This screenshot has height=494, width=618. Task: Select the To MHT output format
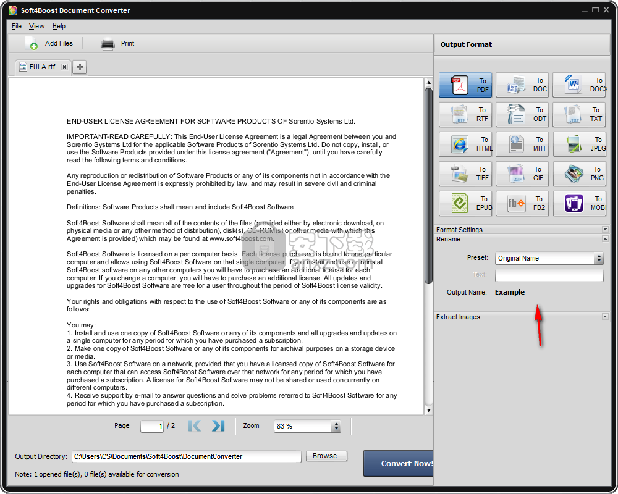(x=522, y=144)
